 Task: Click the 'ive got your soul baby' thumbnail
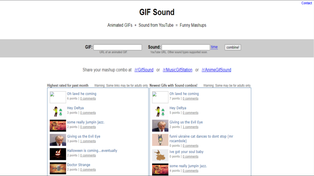tap(160, 155)
